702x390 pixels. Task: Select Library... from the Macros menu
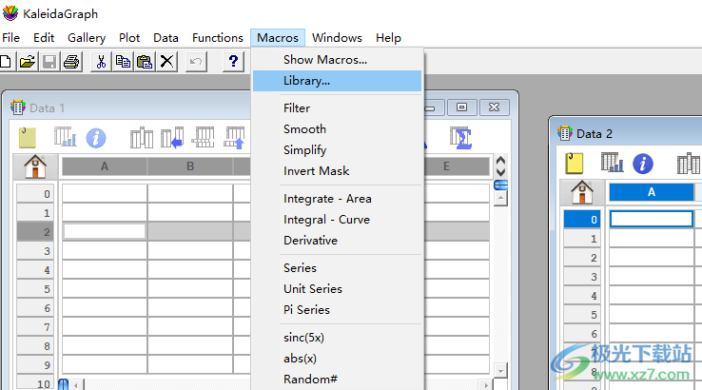click(306, 81)
